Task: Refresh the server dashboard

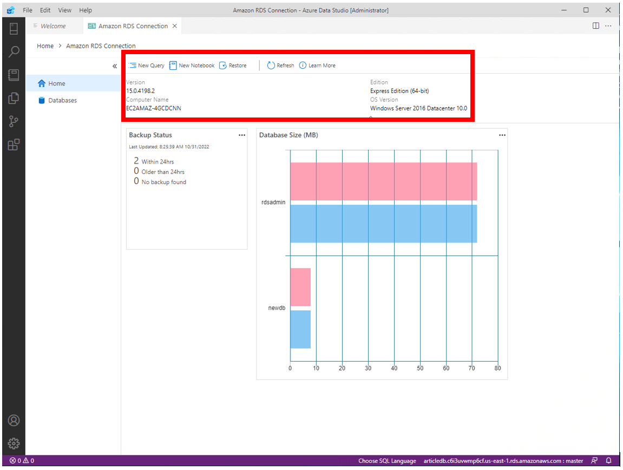Action: pyautogui.click(x=280, y=66)
